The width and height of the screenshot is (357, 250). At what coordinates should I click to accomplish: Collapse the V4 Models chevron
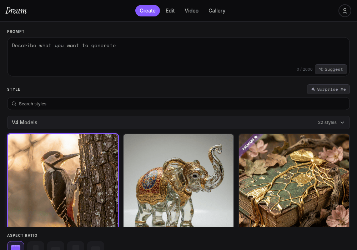coord(342,122)
